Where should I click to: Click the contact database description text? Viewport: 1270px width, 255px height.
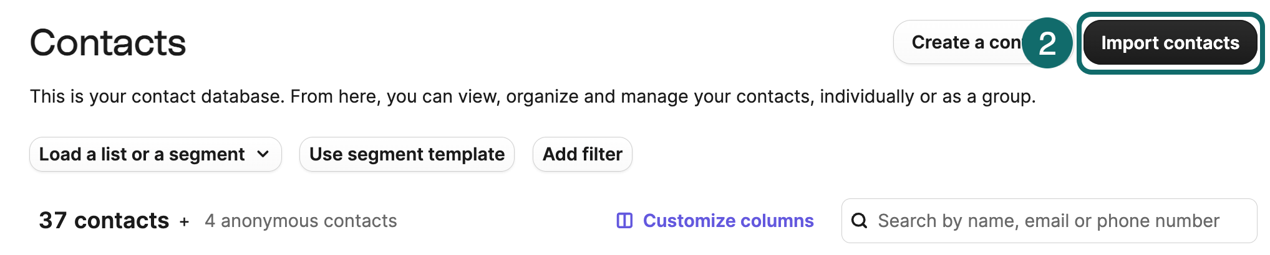(533, 96)
